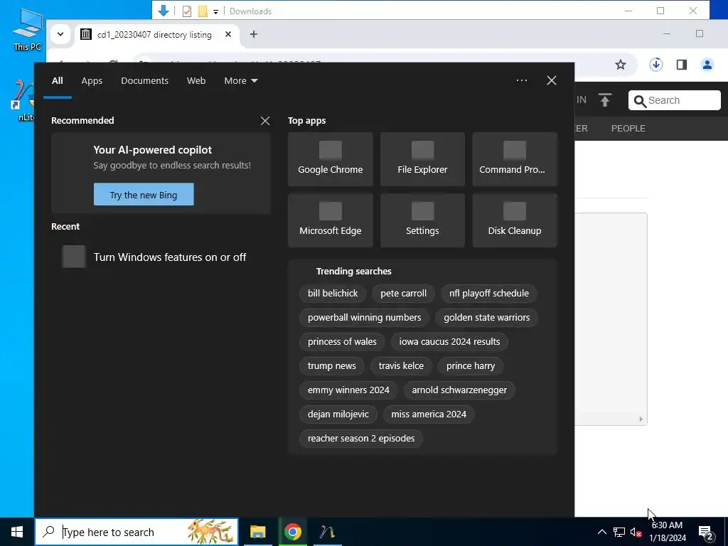The image size is (728, 546).
Task: Choose golden state warriors trending search
Action: click(x=486, y=318)
